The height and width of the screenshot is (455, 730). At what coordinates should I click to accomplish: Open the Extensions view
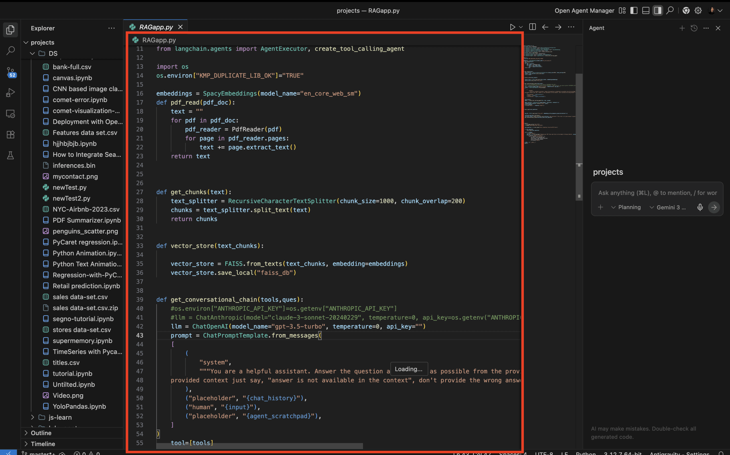(11, 135)
